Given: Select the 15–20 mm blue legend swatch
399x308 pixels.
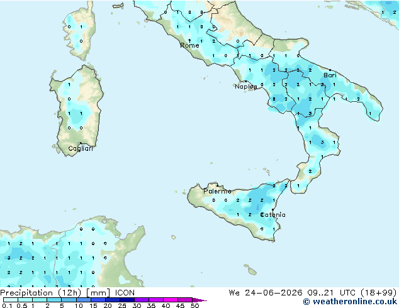Looking at the screenshot, I should (x=98, y=300).
